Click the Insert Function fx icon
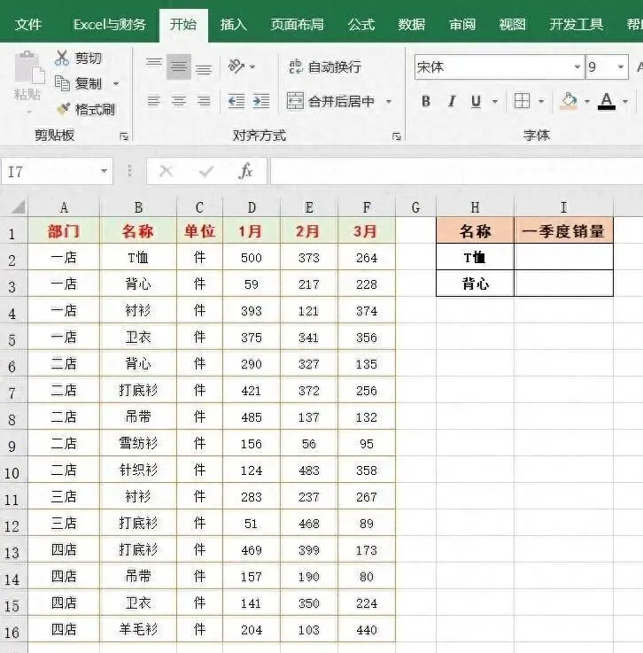Viewport: 643px width, 653px height. pos(245,171)
